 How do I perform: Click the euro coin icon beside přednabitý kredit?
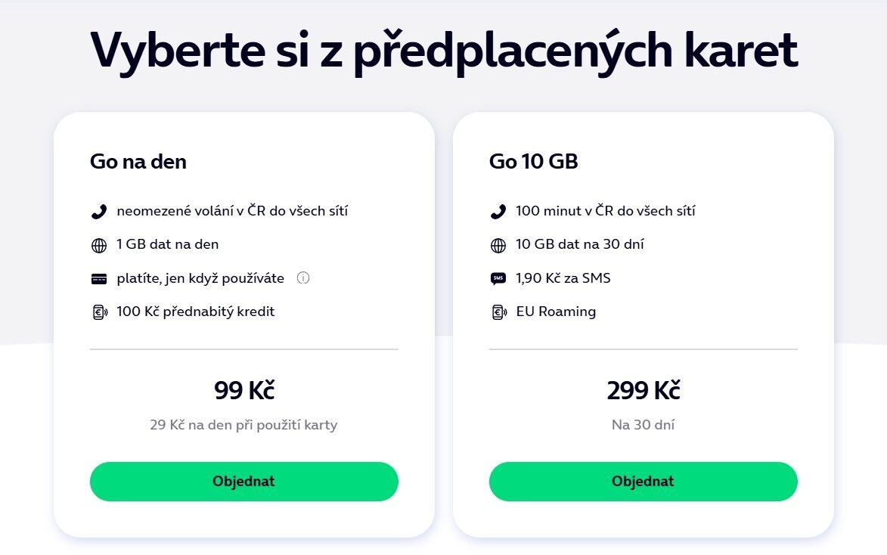pyautogui.click(x=99, y=311)
